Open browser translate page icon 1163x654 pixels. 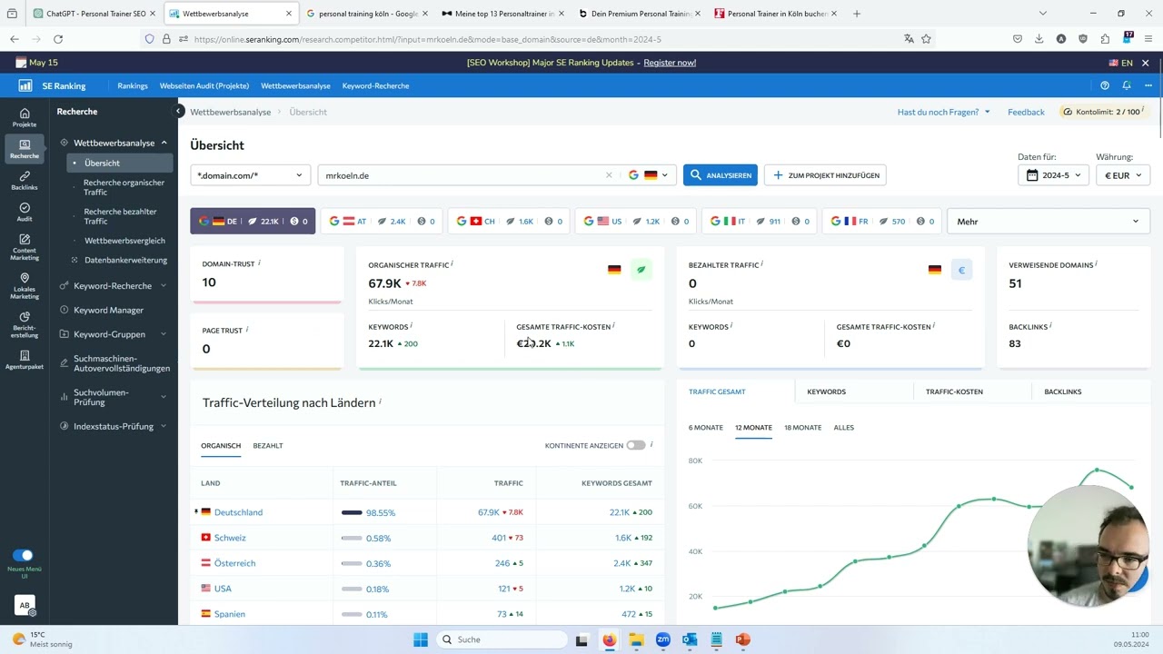tap(909, 39)
